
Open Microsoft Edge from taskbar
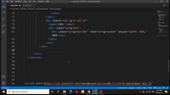(x=71, y=92)
